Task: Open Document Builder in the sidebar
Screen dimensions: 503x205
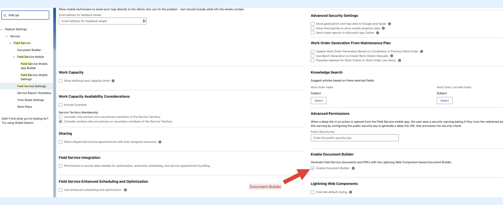Action: pos(29,50)
